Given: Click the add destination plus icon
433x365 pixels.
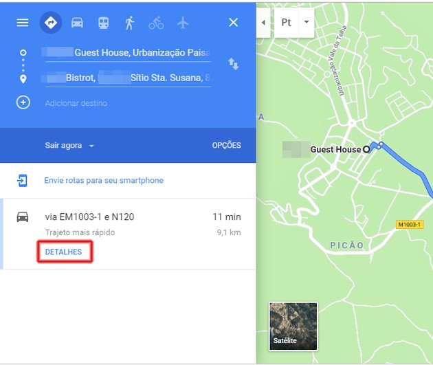Looking at the screenshot, I should (23, 102).
